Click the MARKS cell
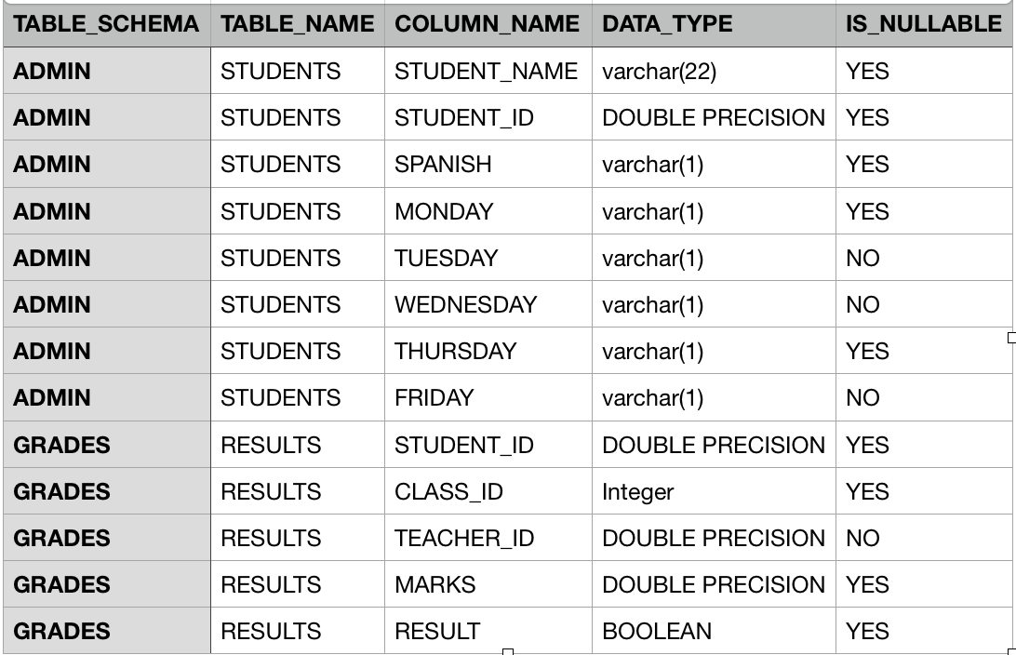The width and height of the screenshot is (1016, 655). (434, 584)
